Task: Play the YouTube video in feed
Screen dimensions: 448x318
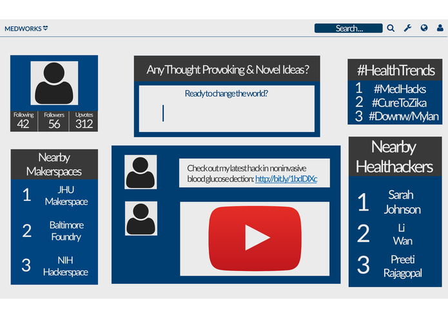Action: [255, 238]
